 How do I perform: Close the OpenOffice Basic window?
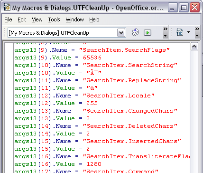coord(194,8)
